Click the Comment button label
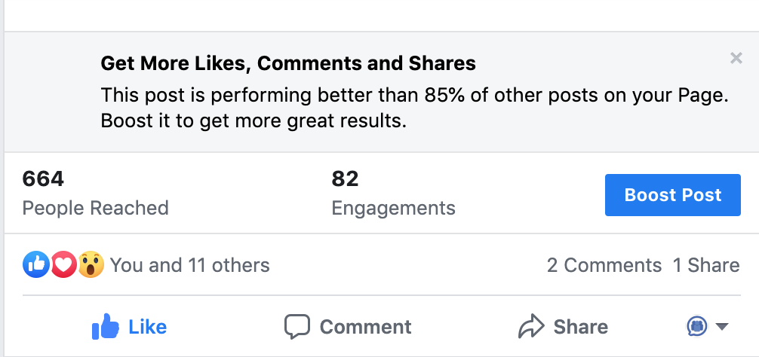This screenshot has width=759, height=357. tap(365, 327)
